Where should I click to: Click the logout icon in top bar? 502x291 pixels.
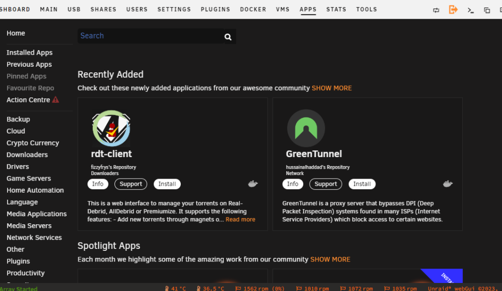453,10
